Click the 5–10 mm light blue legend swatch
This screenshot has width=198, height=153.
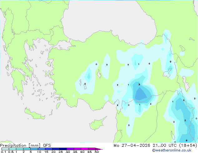point(34,149)
